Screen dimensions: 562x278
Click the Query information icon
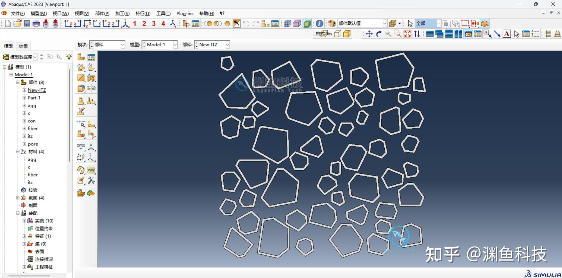click(x=319, y=24)
